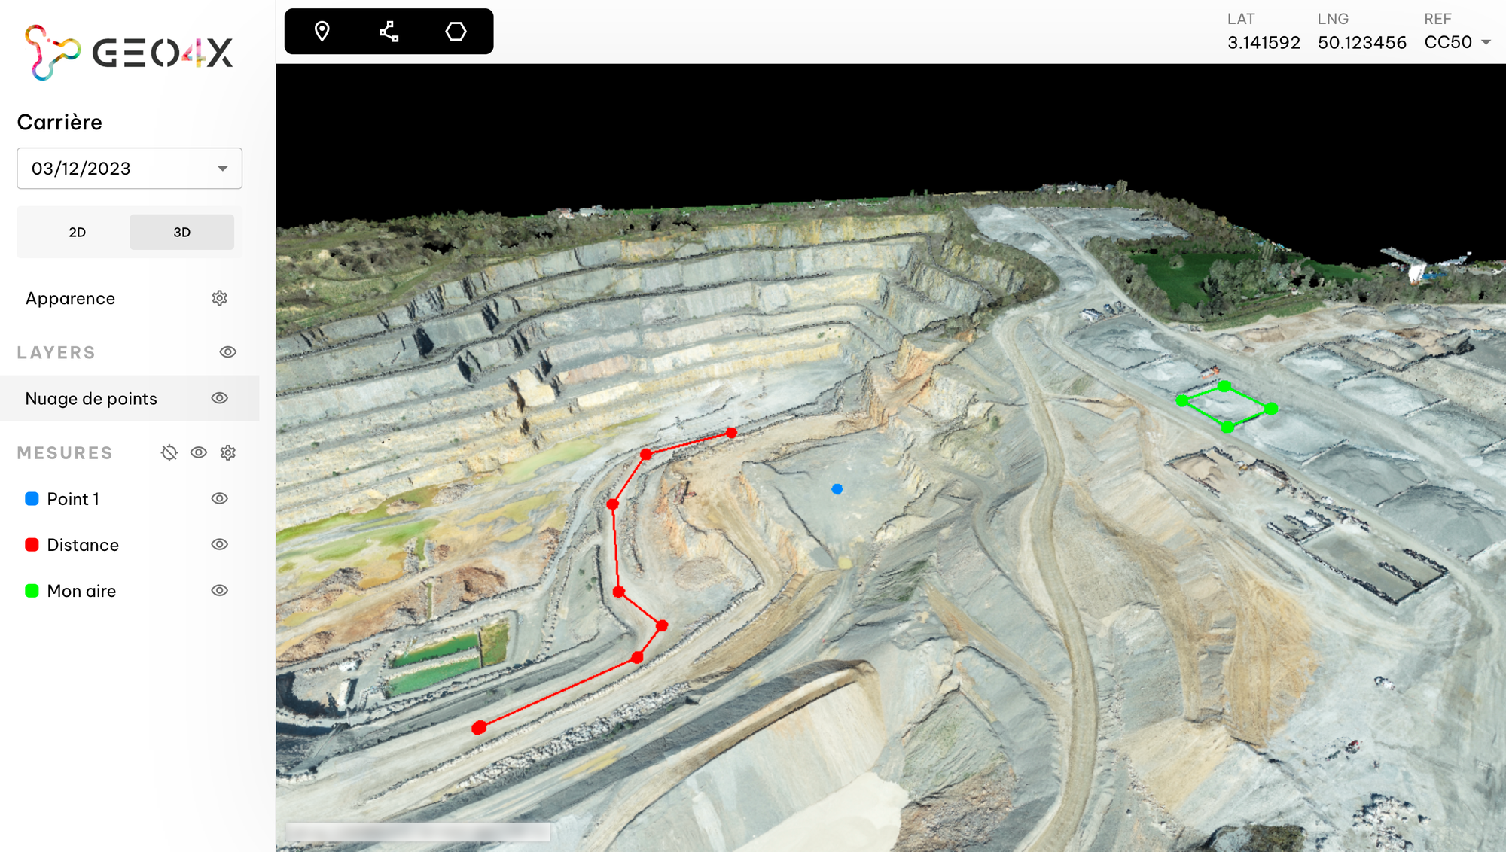
Task: Select the polygon area tool
Action: pyautogui.click(x=456, y=32)
